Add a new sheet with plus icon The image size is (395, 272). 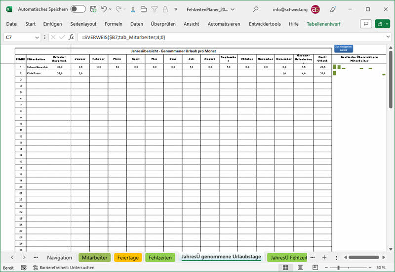324,257
